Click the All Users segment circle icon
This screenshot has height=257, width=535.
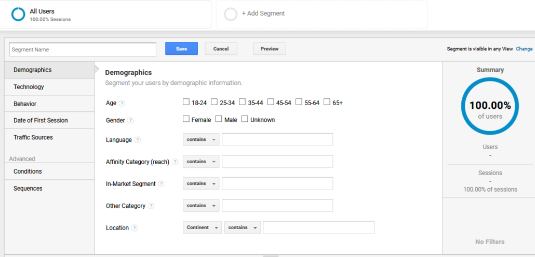[18, 15]
